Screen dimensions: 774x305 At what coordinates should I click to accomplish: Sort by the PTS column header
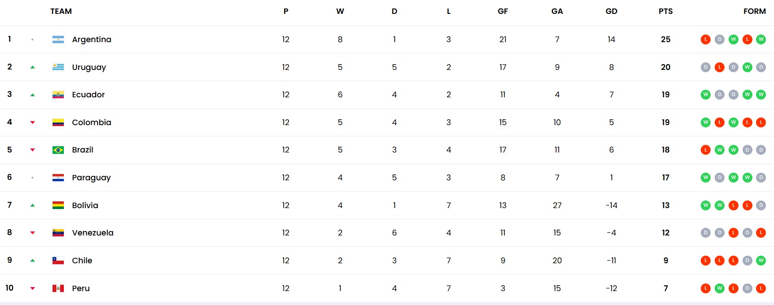[666, 11]
